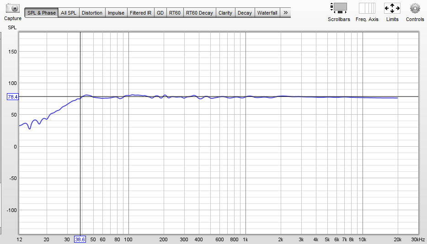The image size is (427, 244).
Task: Select the GD tab
Action: tap(160, 13)
